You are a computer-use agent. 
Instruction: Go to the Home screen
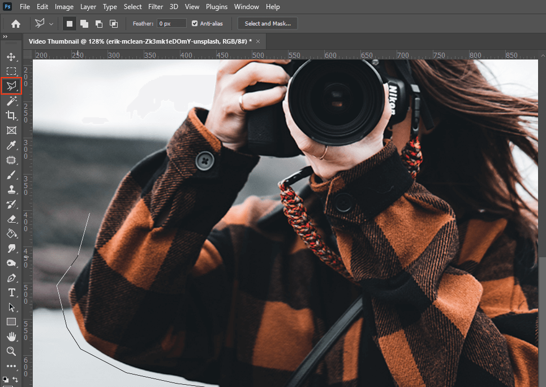pyautogui.click(x=16, y=24)
